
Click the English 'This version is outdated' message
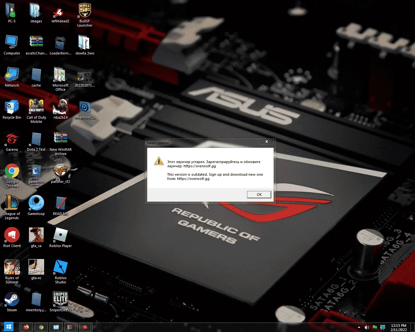(x=215, y=177)
